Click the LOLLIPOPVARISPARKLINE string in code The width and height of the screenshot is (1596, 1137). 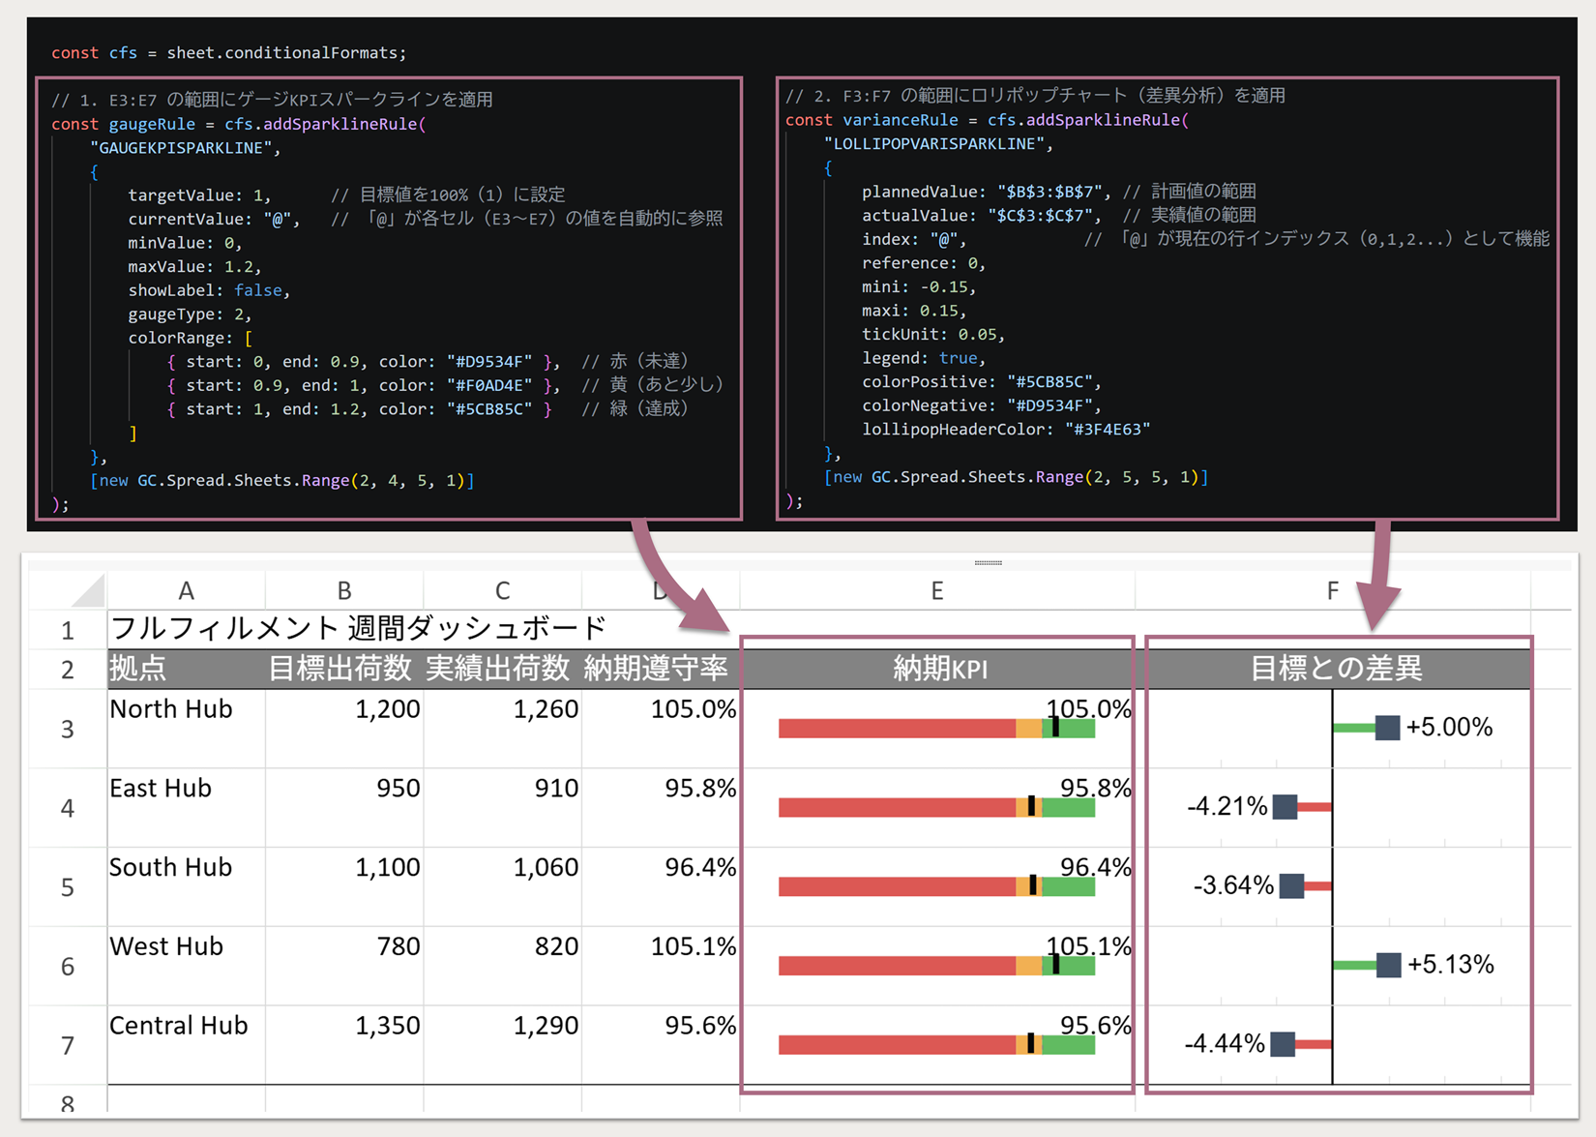tap(934, 143)
